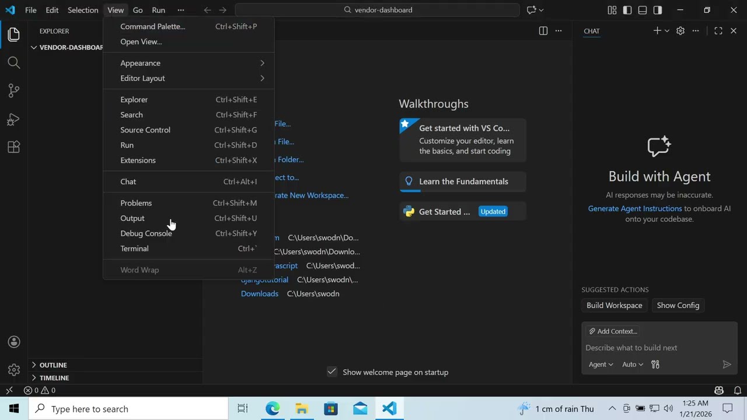This screenshot has width=747, height=420.
Task: Select Problems in the View menu
Action: click(189, 203)
